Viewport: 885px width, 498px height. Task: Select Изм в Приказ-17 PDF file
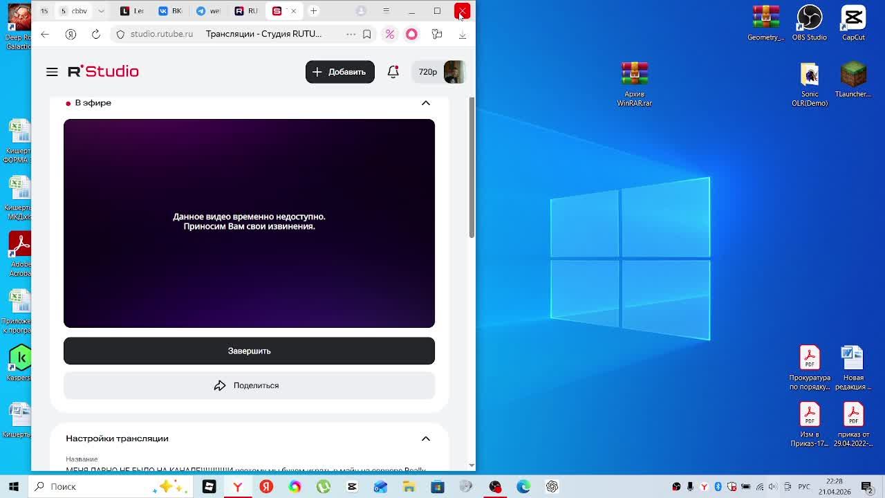(x=810, y=424)
